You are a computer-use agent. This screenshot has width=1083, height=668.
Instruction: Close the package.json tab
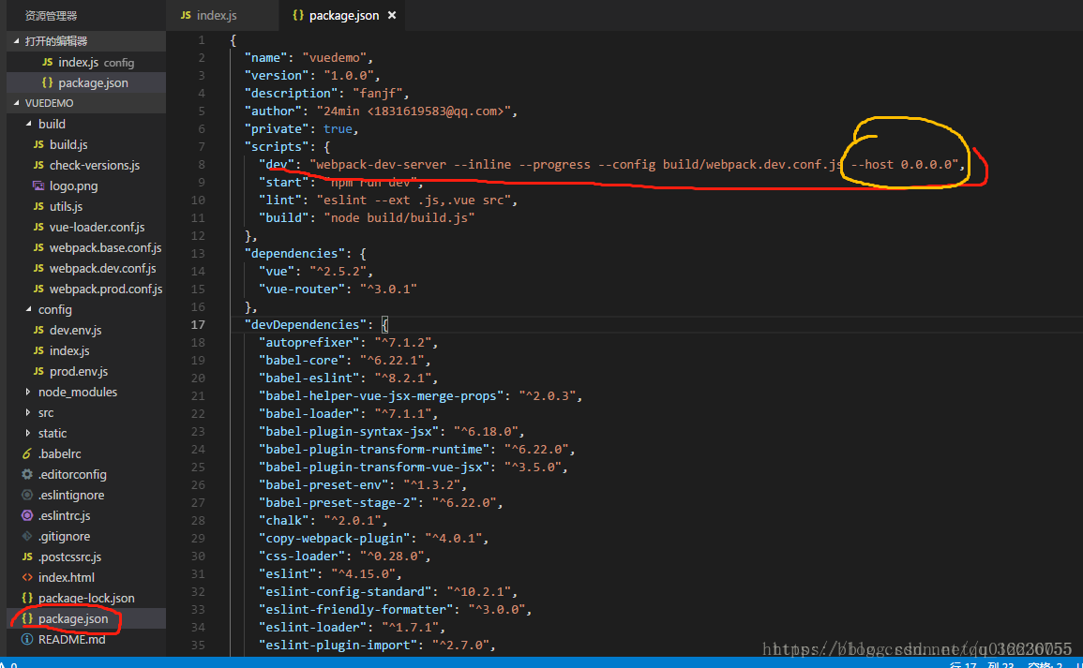click(392, 15)
